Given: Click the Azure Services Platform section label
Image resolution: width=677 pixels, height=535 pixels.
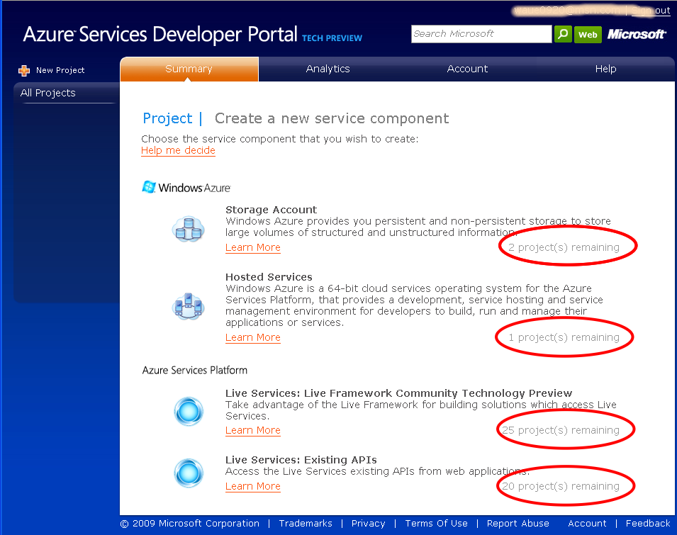Looking at the screenshot, I should tap(195, 370).
